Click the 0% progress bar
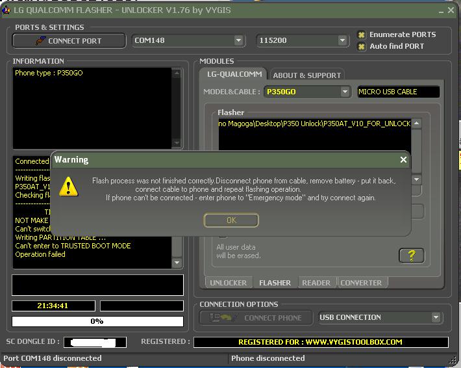 point(97,321)
